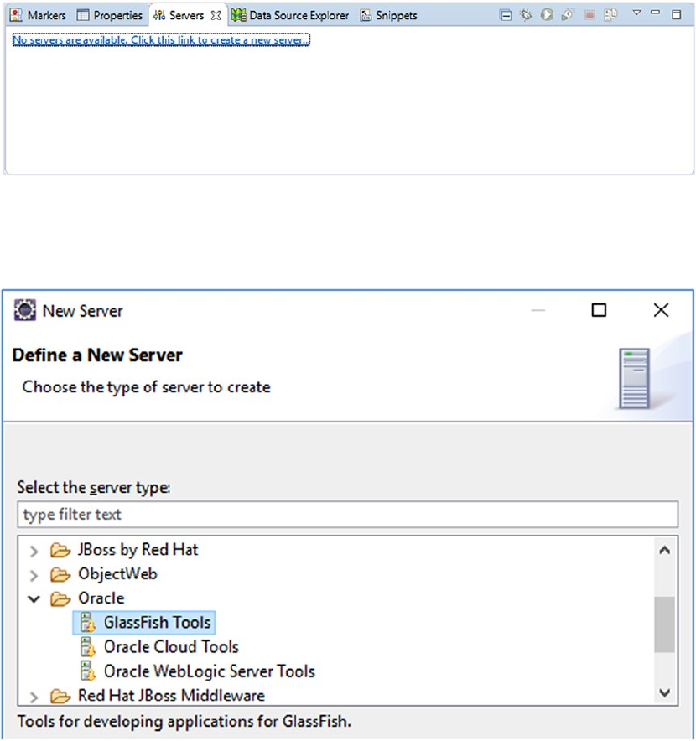The width and height of the screenshot is (696, 741).
Task: Click the create a new server link
Action: pyautogui.click(x=161, y=40)
